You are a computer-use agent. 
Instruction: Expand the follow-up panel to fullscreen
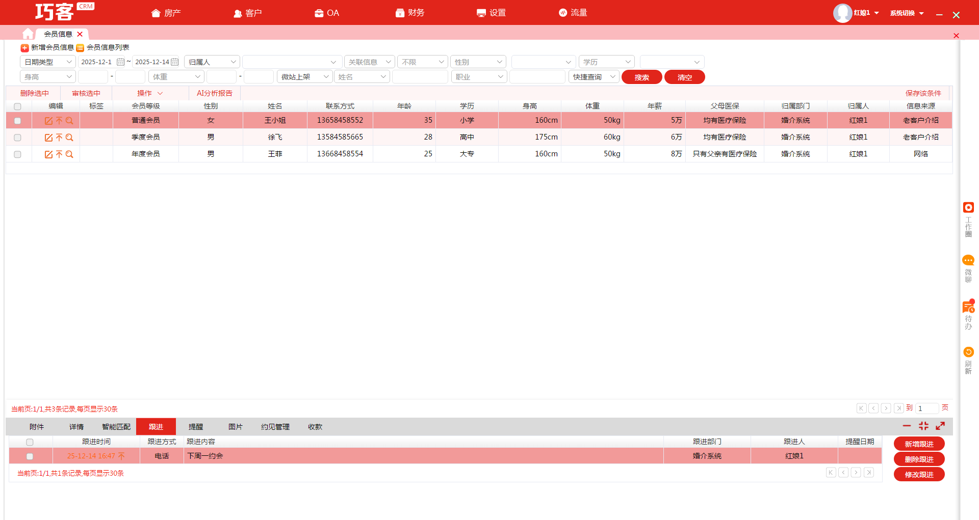[940, 426]
